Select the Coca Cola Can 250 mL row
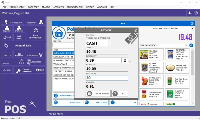 click(64, 75)
